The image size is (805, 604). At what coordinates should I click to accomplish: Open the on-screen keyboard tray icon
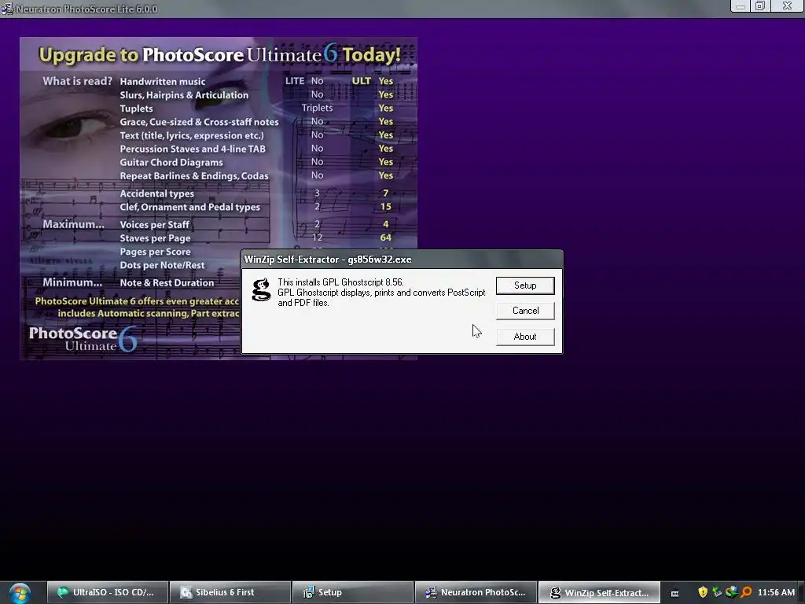(x=675, y=593)
